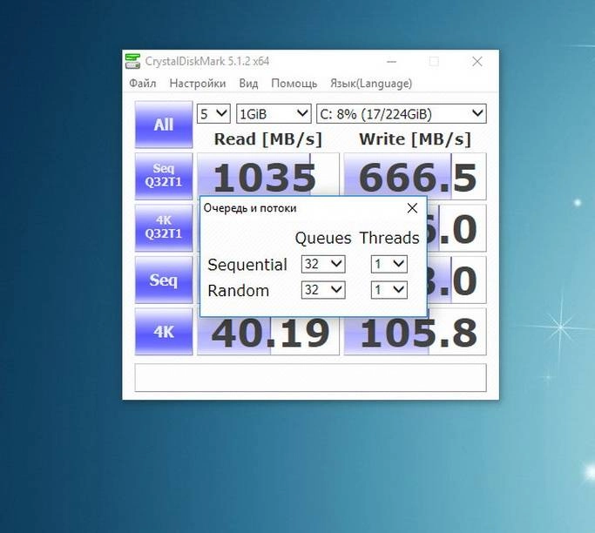The image size is (595, 533).
Task: Click the Seq Q32T1 read result 1035
Action: pos(268,174)
